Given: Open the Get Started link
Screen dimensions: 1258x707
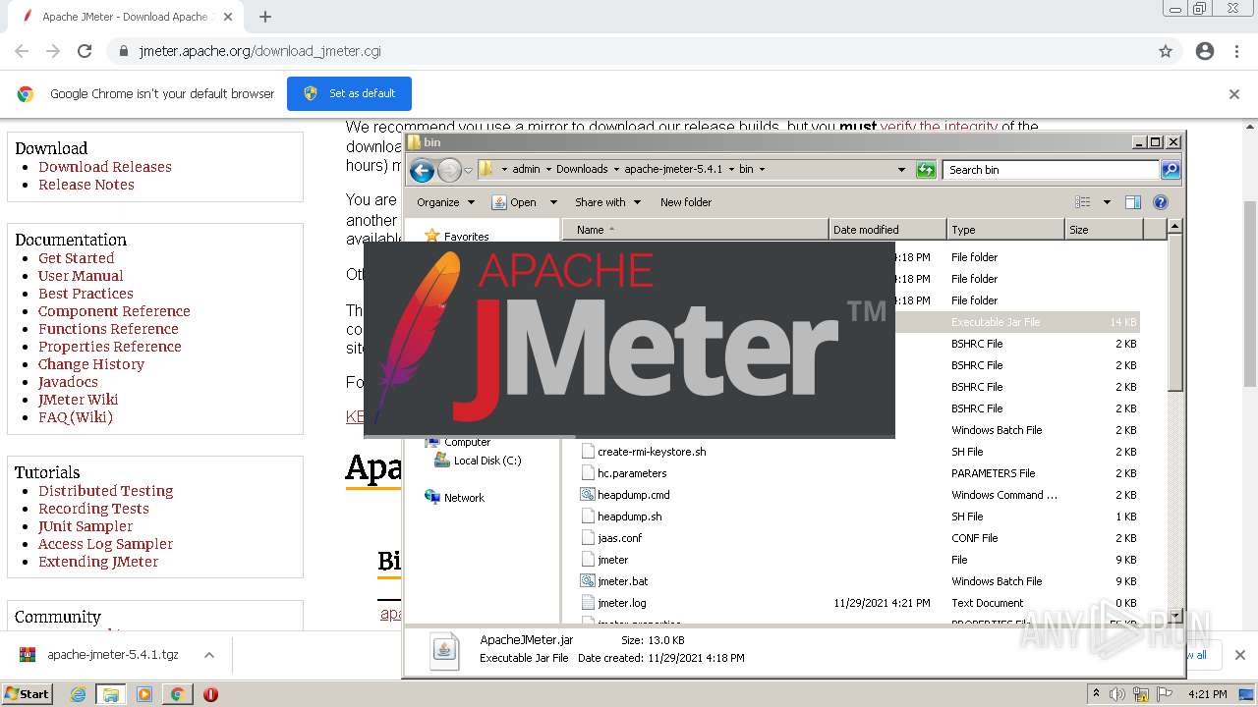Looking at the screenshot, I should click(x=77, y=258).
